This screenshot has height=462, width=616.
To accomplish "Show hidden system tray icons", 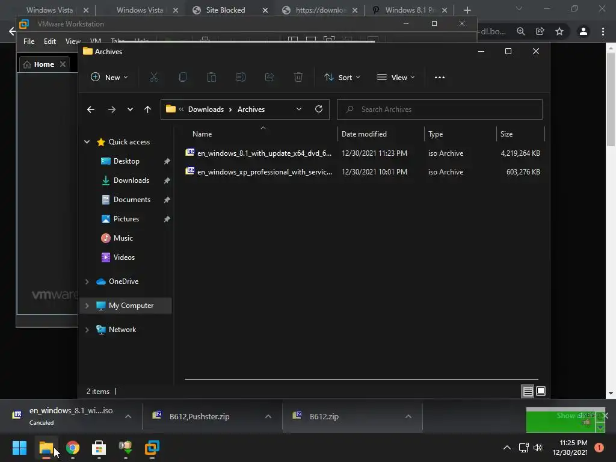I will pyautogui.click(x=507, y=448).
